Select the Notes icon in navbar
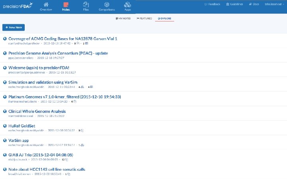Image resolution: width=287 pixels, height=179 pixels. [x=66, y=4]
